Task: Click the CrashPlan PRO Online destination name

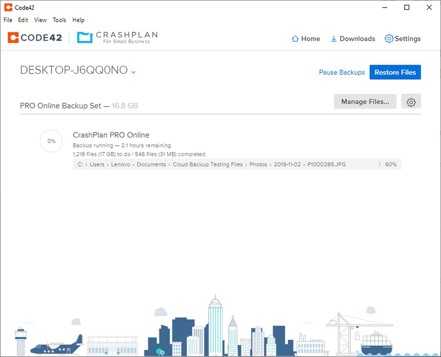Action: [x=111, y=135]
